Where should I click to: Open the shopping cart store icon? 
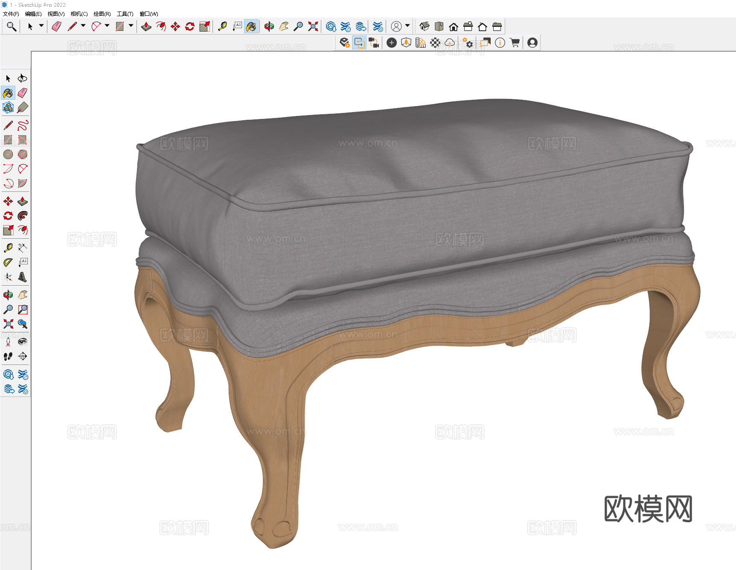point(515,43)
